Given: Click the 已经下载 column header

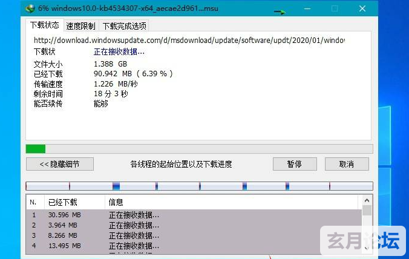Looking at the screenshot, I should click(x=74, y=202).
